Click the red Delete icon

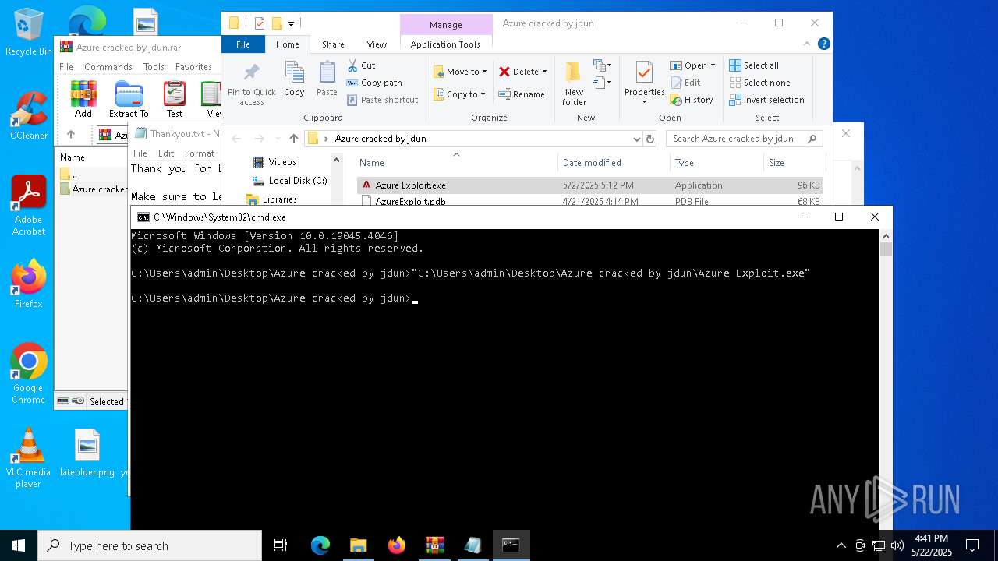click(x=504, y=72)
